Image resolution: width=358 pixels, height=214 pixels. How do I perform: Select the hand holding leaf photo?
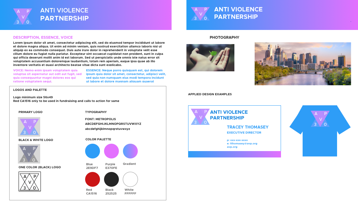(x=210, y=58)
